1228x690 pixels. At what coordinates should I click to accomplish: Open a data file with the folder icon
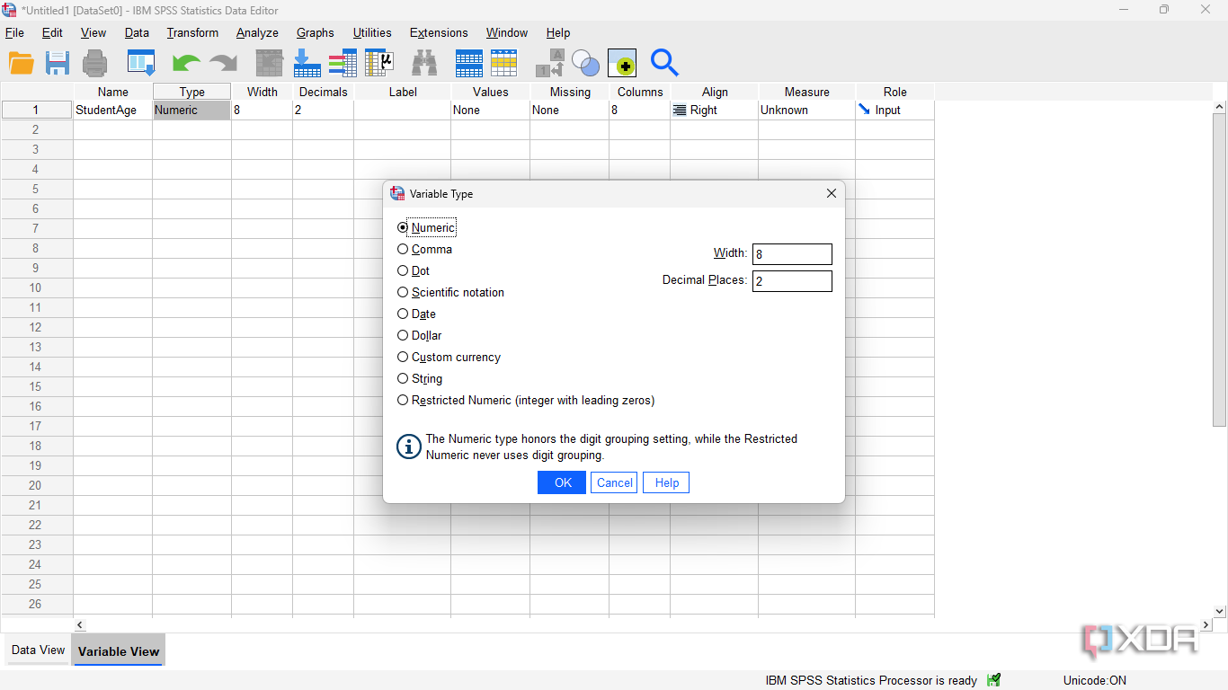(21, 63)
